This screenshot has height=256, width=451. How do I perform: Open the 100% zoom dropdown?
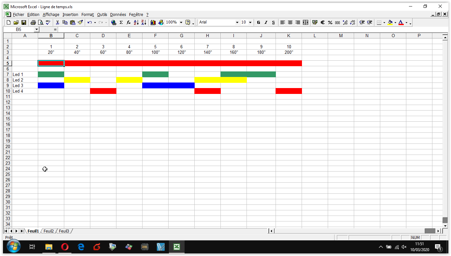coord(181,23)
